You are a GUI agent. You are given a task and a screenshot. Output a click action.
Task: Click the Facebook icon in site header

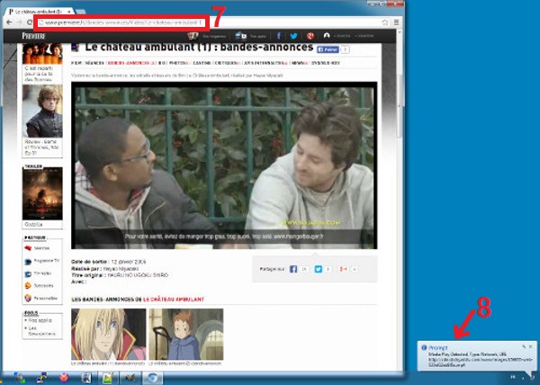coord(281,36)
